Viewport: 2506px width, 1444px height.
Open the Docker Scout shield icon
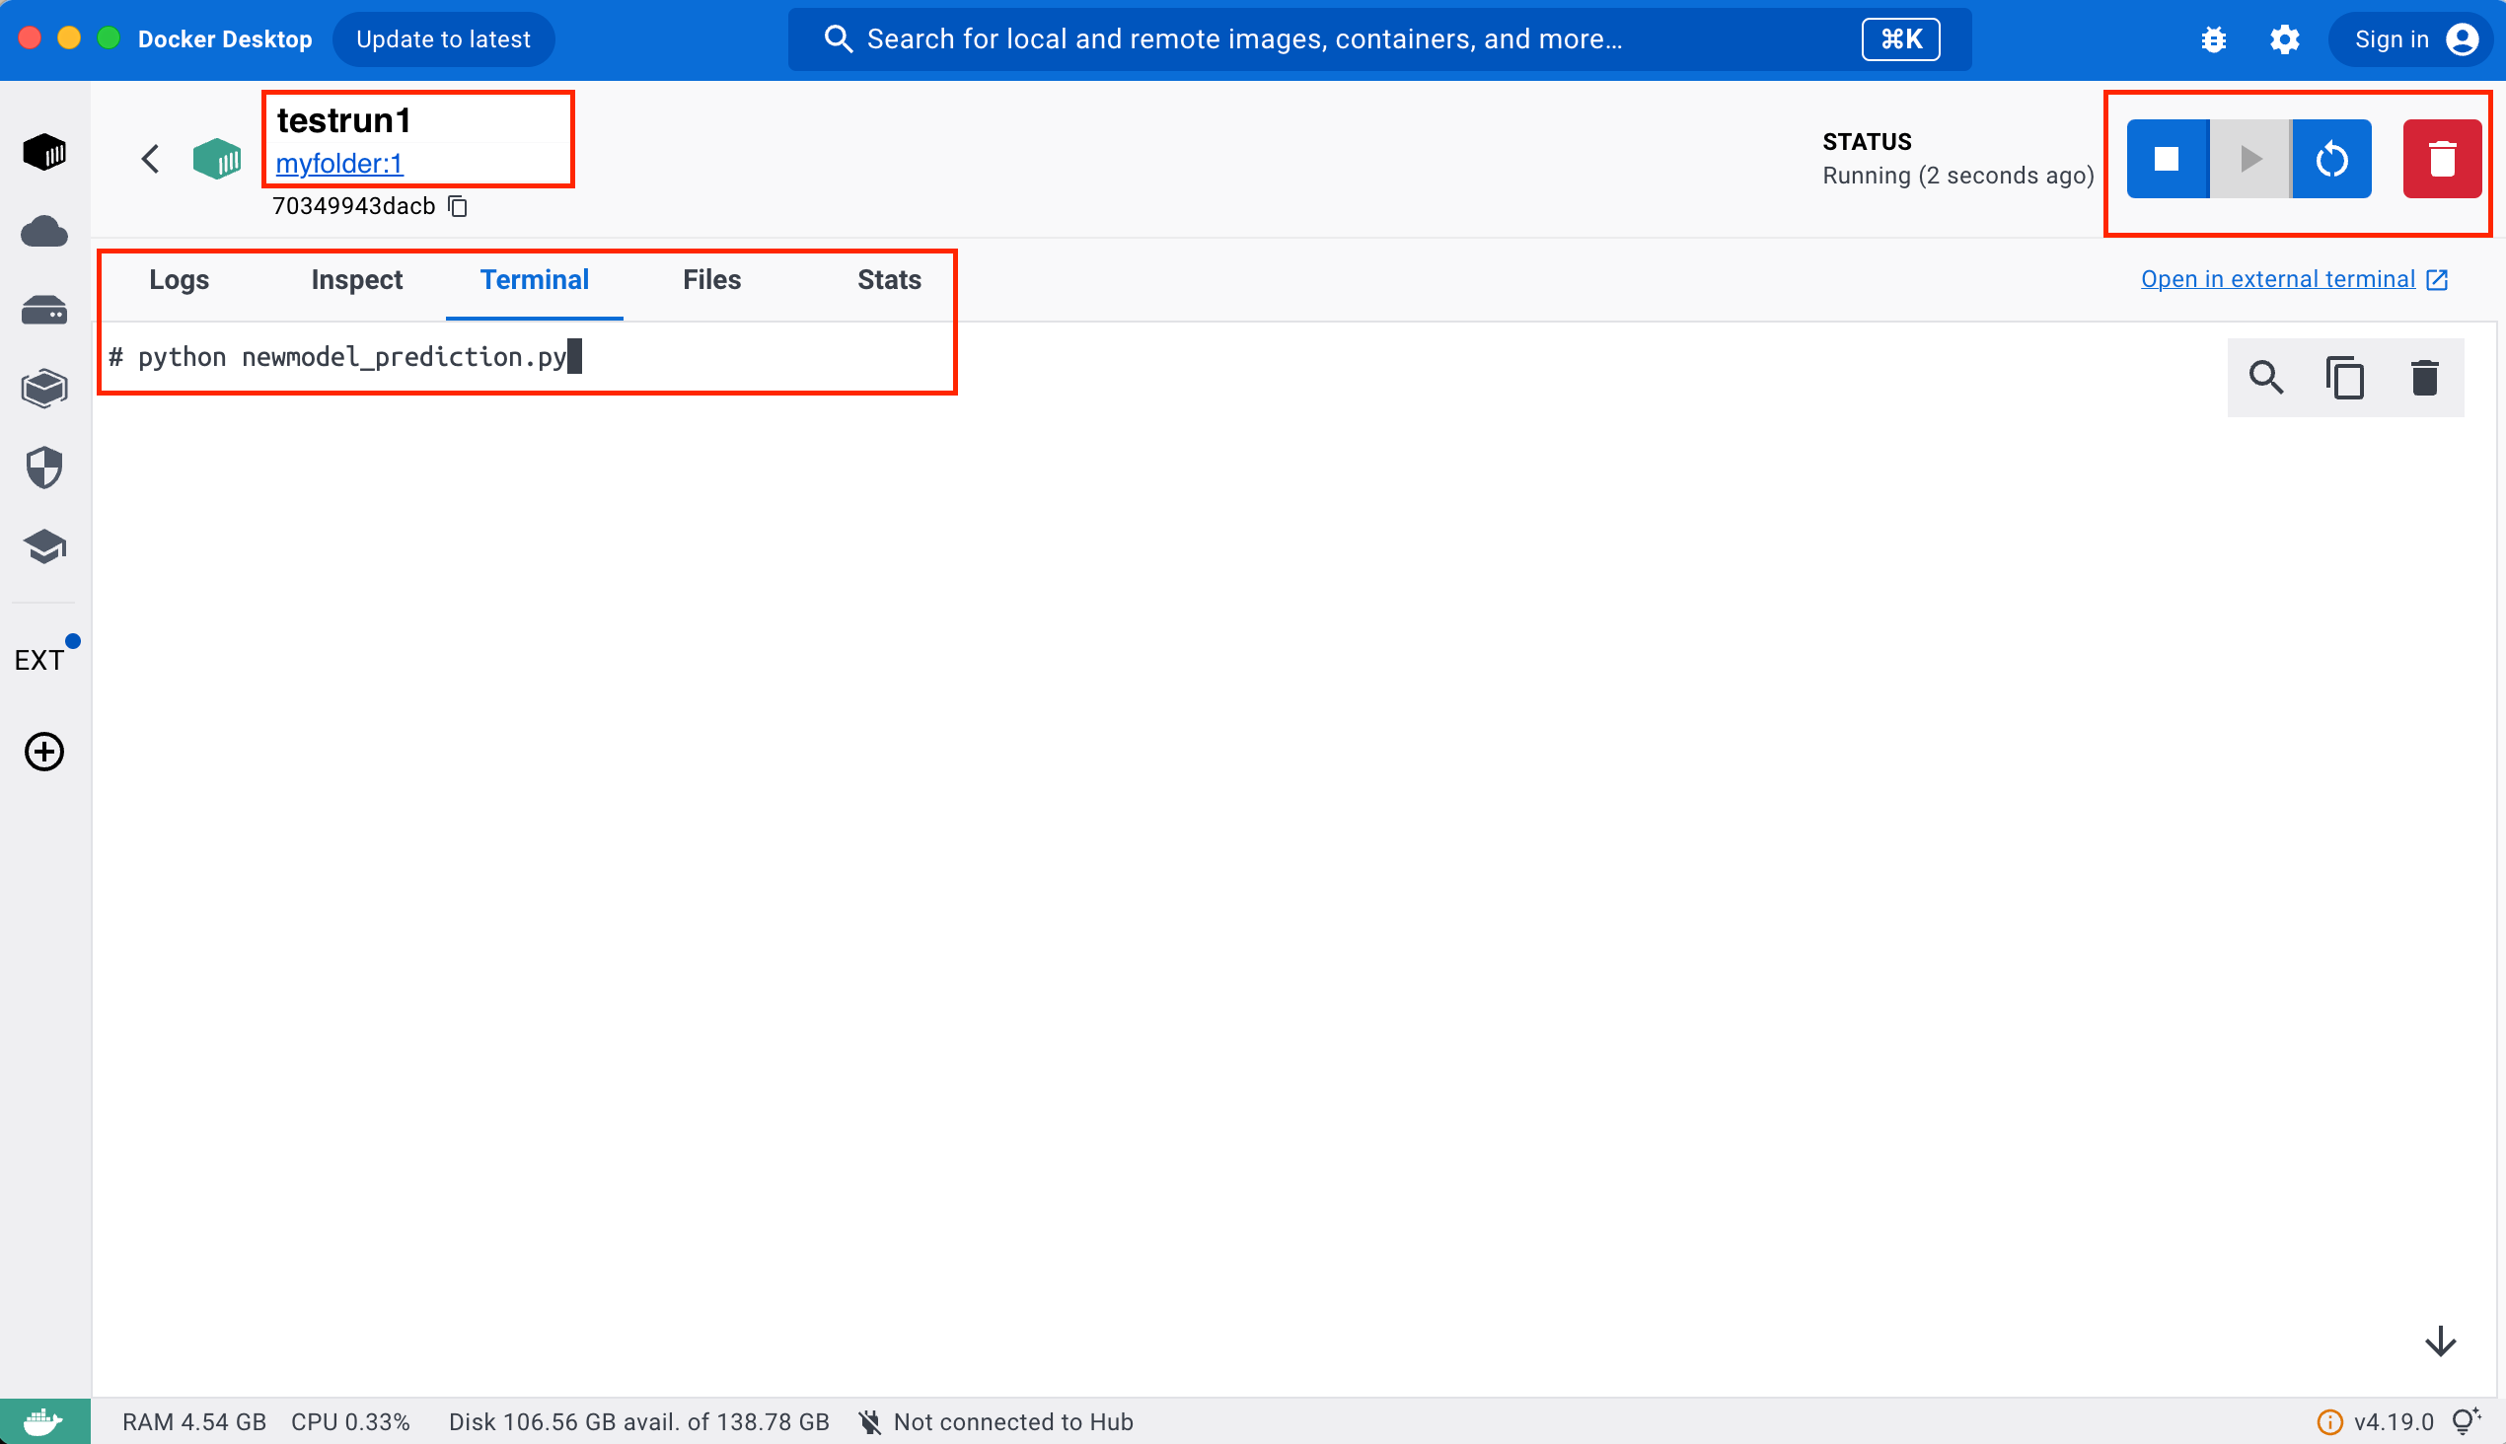[x=44, y=468]
